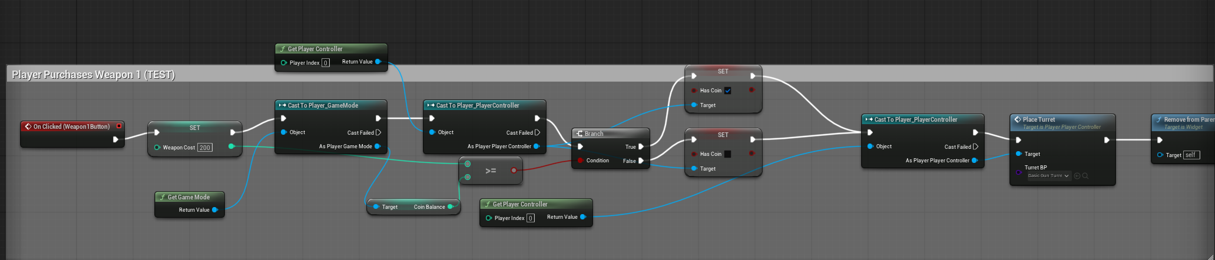
Task: Click the use-selected arrow icon beside Turret BP dropdown
Action: coord(1077,175)
